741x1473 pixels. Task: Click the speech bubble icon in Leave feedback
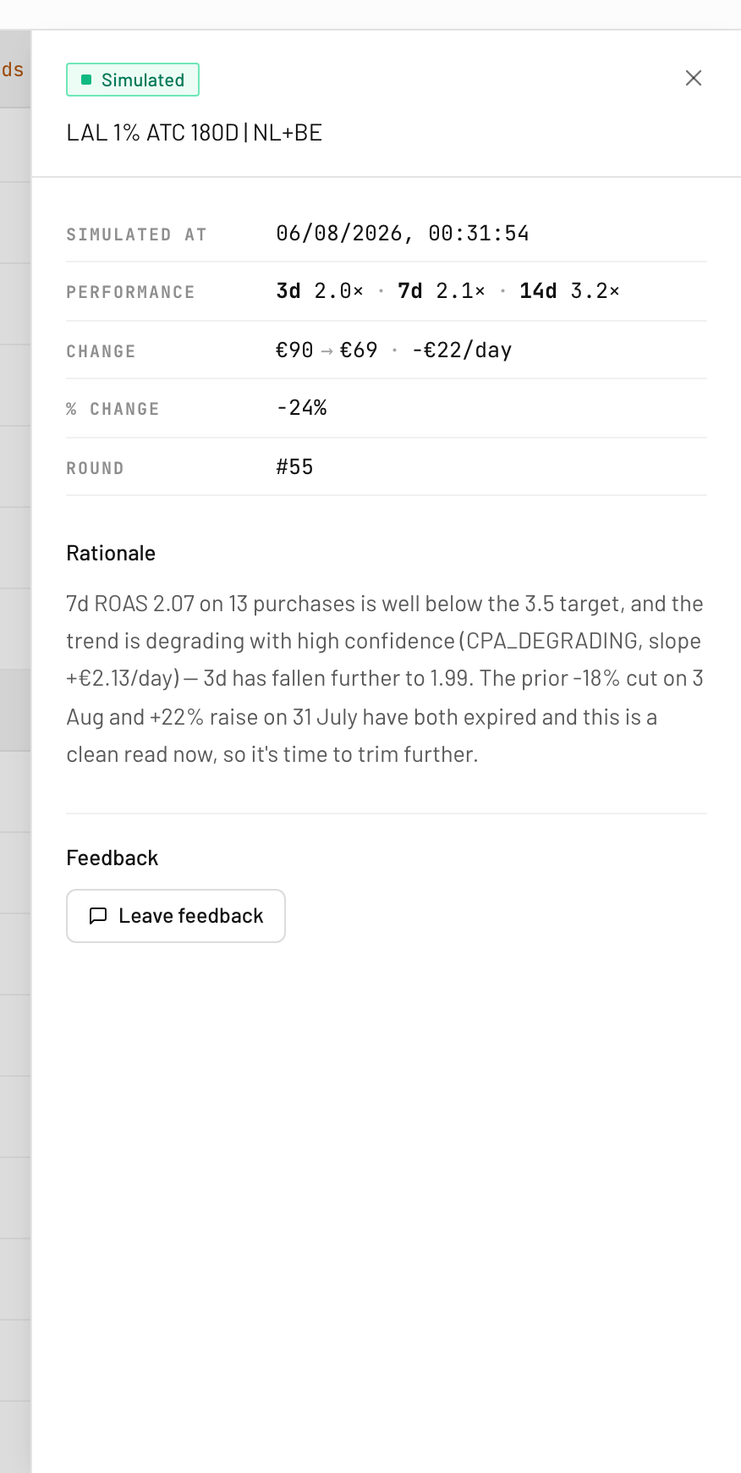click(x=98, y=916)
